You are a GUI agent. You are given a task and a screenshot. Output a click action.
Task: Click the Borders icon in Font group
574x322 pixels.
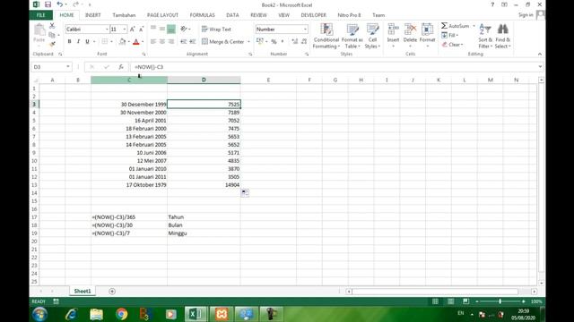[x=105, y=42]
